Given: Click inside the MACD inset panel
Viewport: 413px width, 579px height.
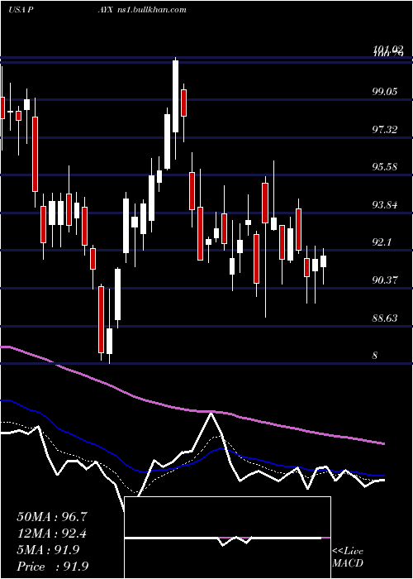Looking at the screenshot, I should point(227,538).
